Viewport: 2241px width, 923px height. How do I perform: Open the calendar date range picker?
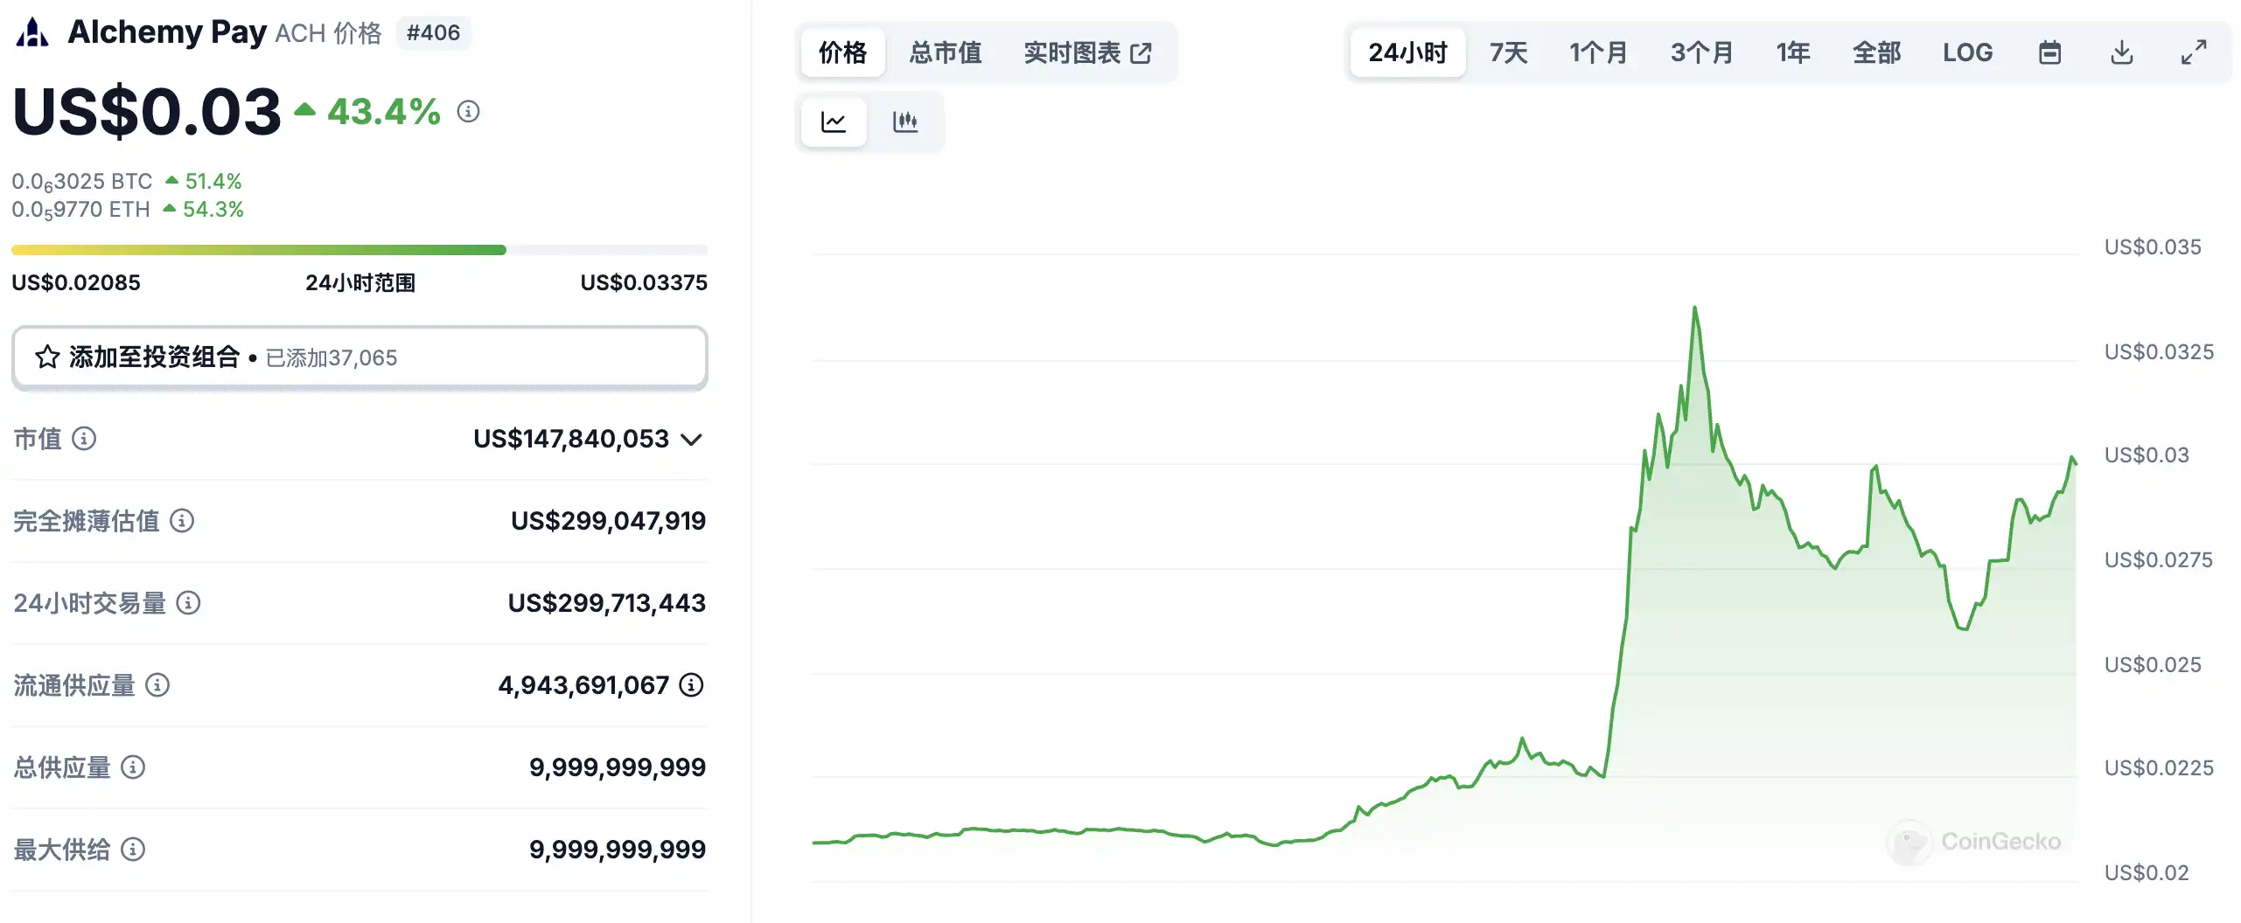tap(2049, 52)
